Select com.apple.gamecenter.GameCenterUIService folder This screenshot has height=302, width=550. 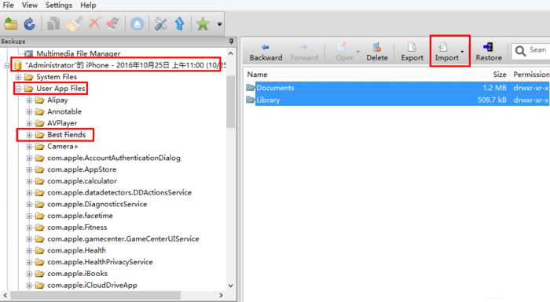[123, 238]
